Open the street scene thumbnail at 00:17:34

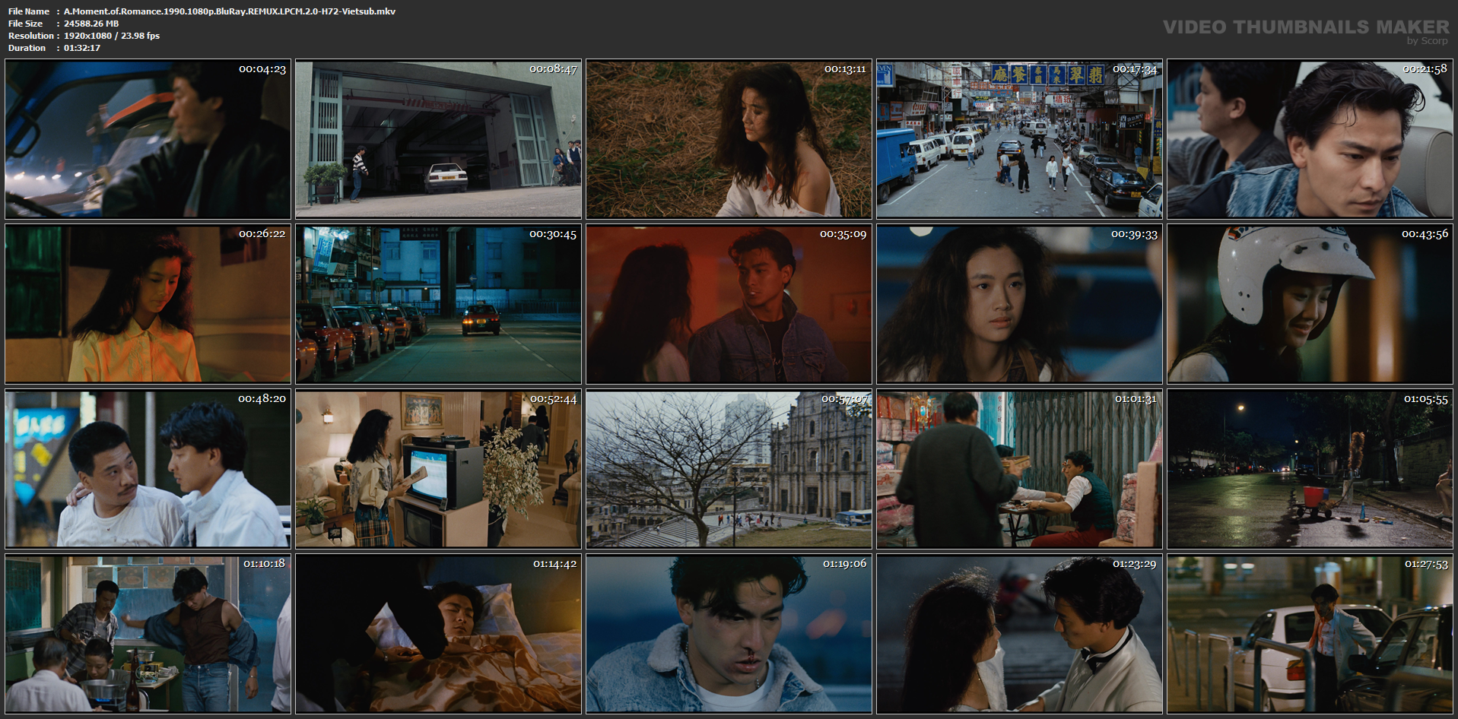pos(1019,140)
